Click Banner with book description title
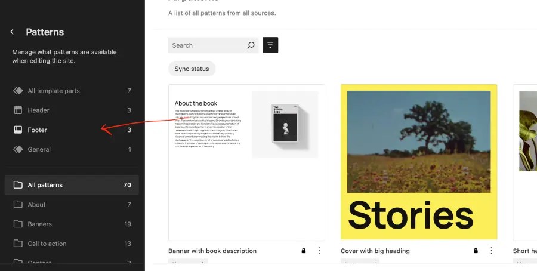The image size is (537, 271). [x=212, y=251]
